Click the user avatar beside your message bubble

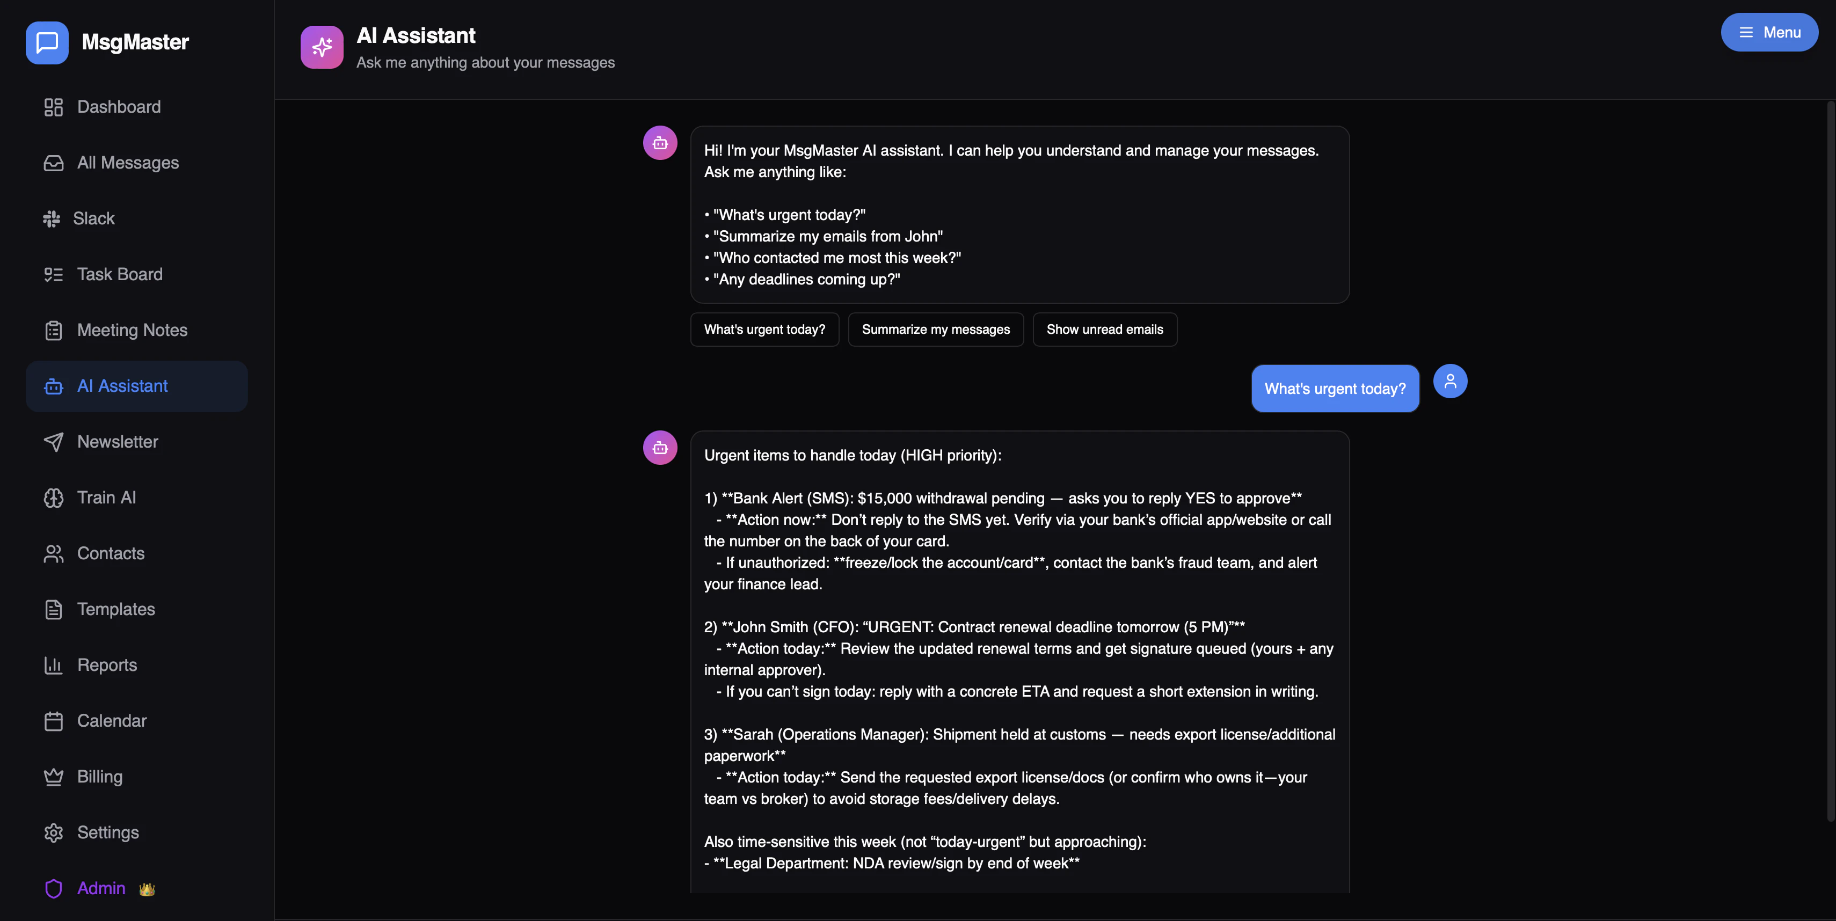1451,381
